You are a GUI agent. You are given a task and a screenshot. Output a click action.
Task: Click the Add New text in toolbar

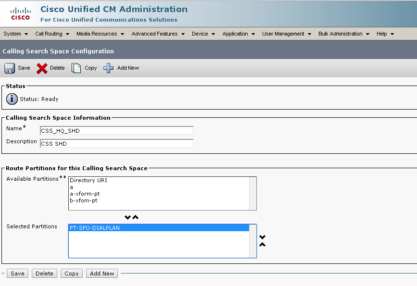(128, 68)
